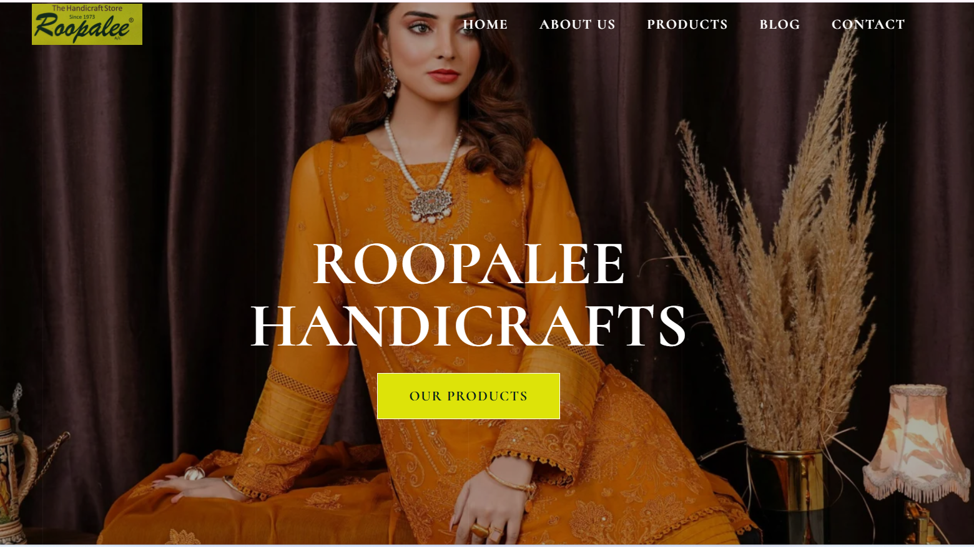Image resolution: width=974 pixels, height=547 pixels.
Task: Open the CONTACT page link
Action: pos(868,24)
